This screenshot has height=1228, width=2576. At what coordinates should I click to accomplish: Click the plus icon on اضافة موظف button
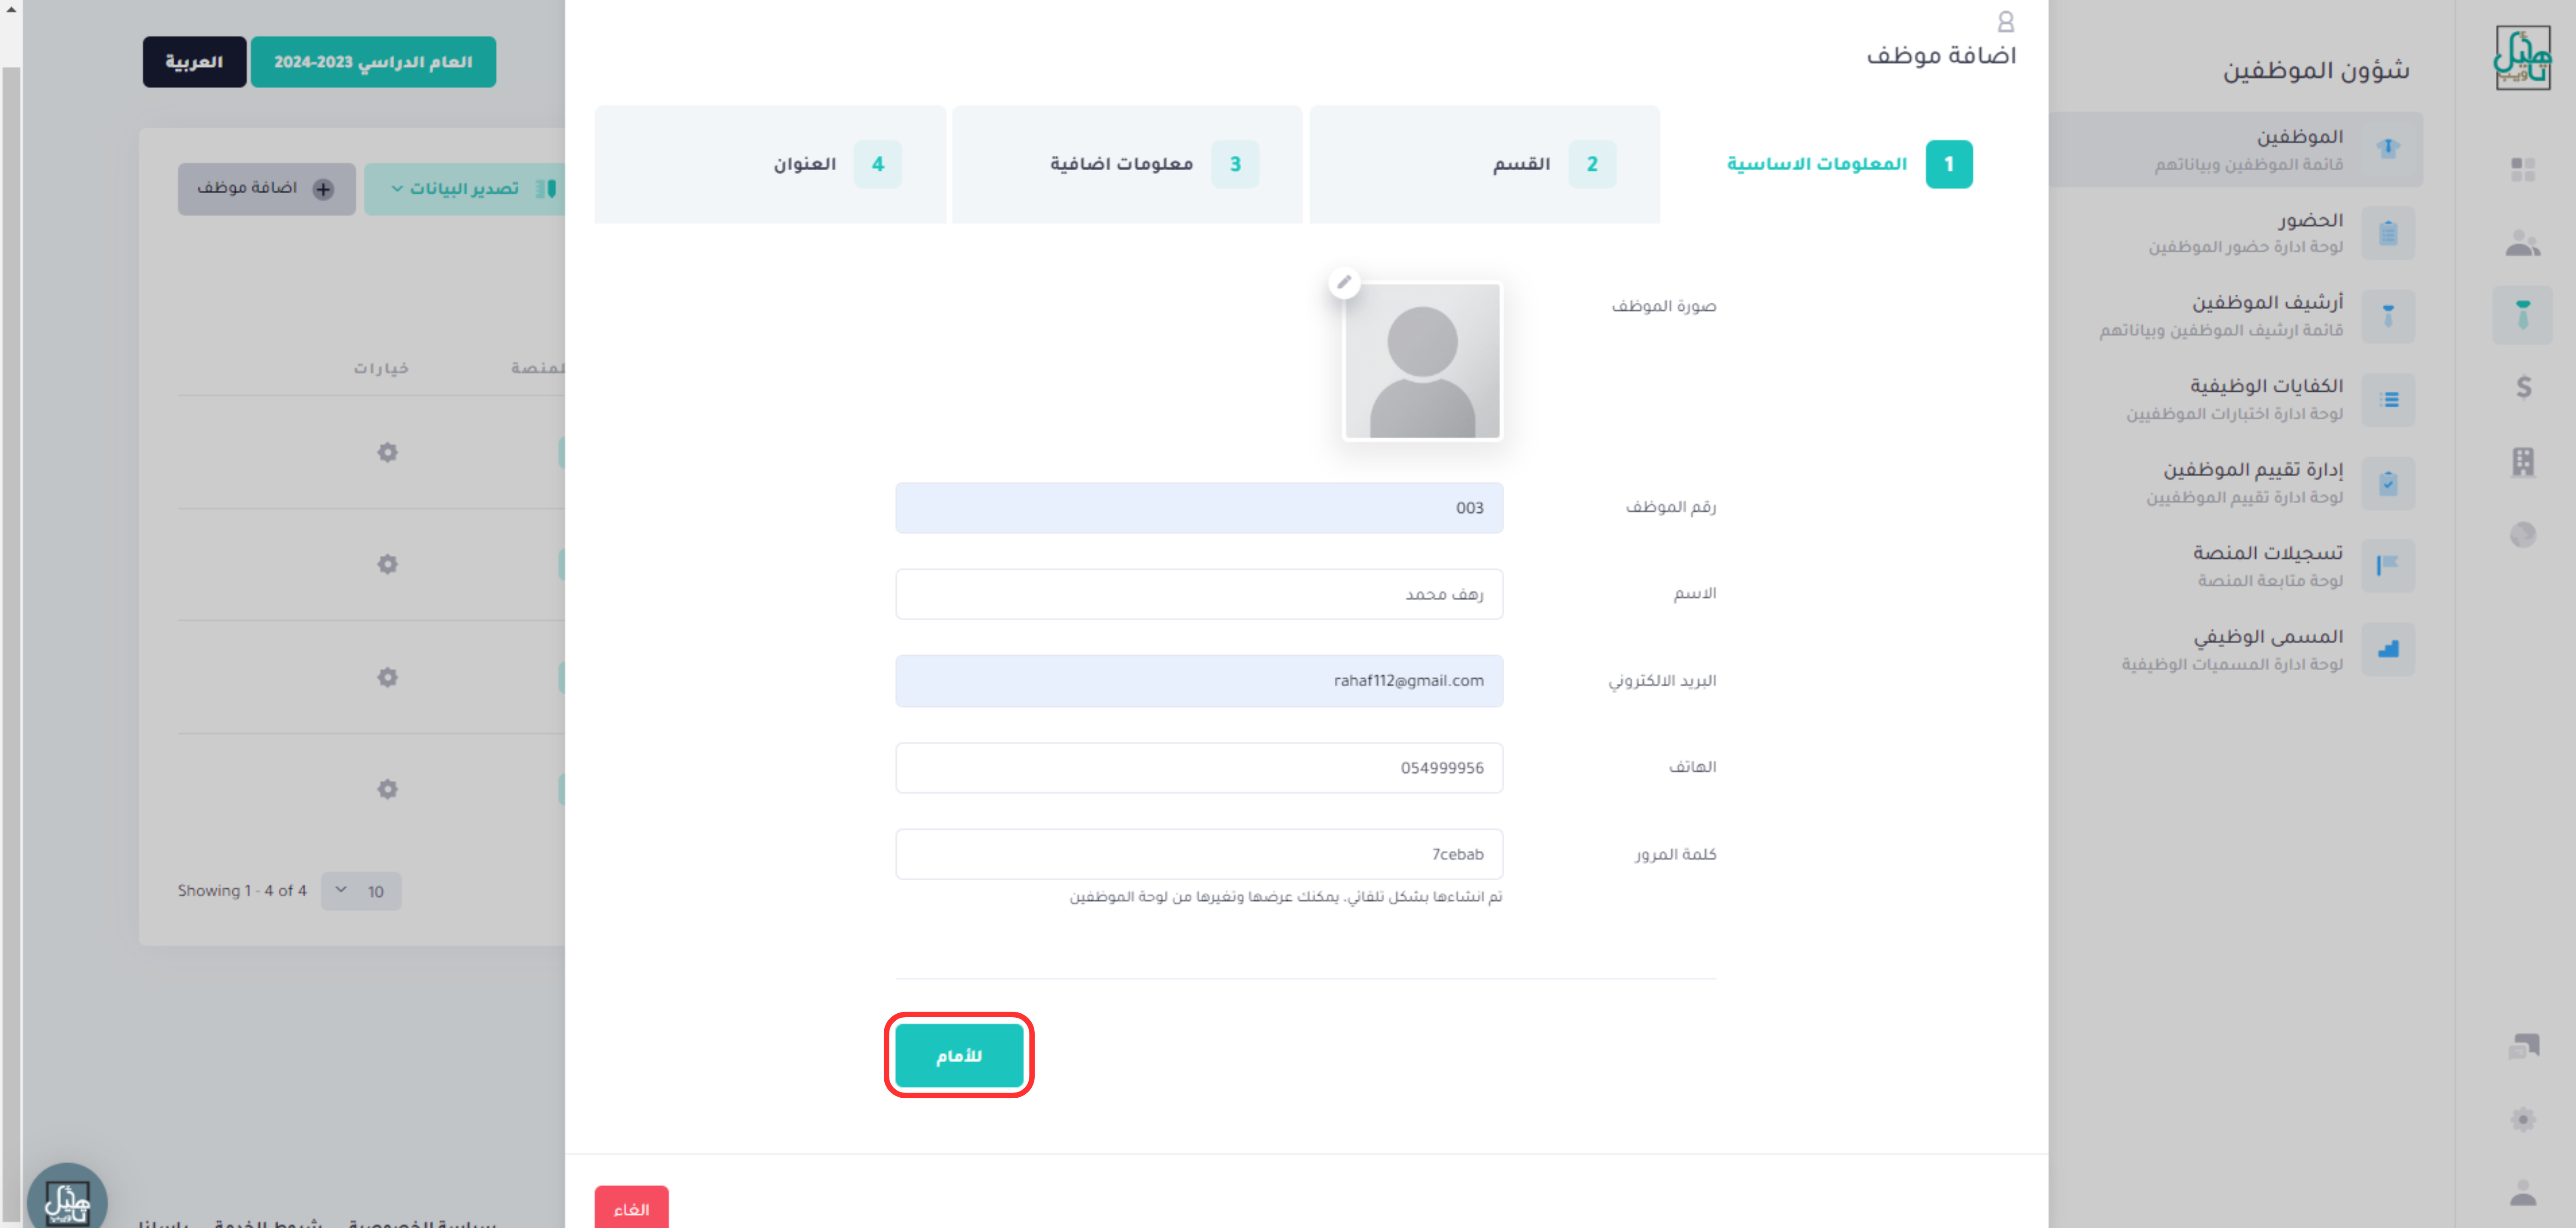coord(323,189)
